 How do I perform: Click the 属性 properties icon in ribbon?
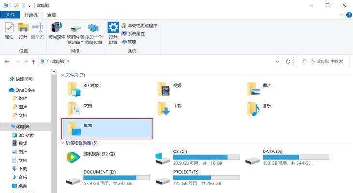click(x=9, y=30)
